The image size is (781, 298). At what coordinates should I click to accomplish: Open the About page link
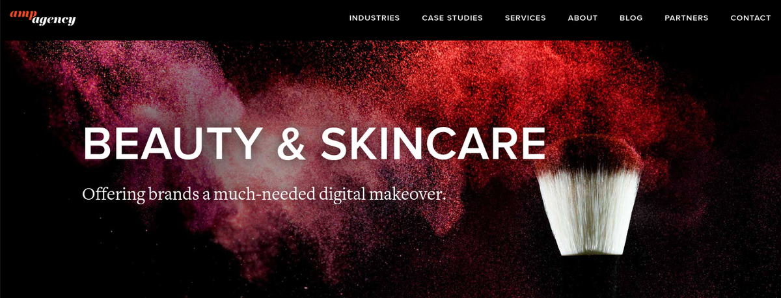[582, 18]
